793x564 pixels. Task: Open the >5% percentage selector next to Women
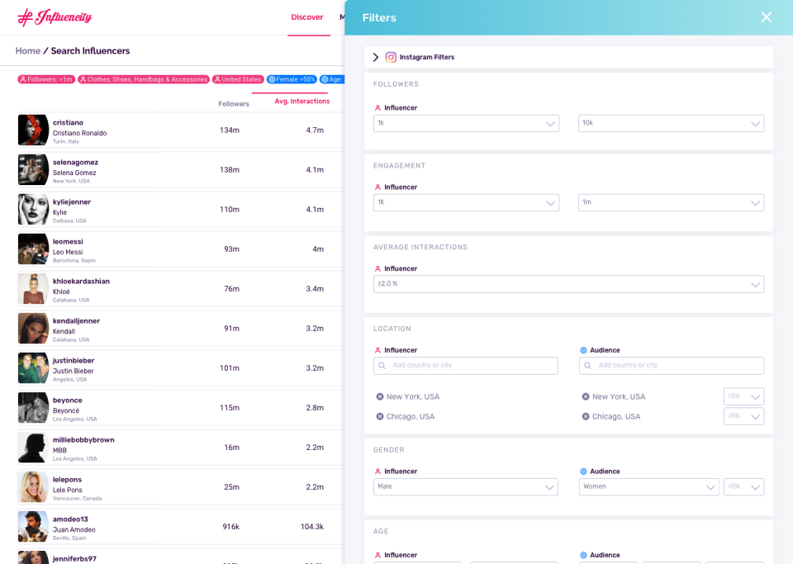click(743, 487)
